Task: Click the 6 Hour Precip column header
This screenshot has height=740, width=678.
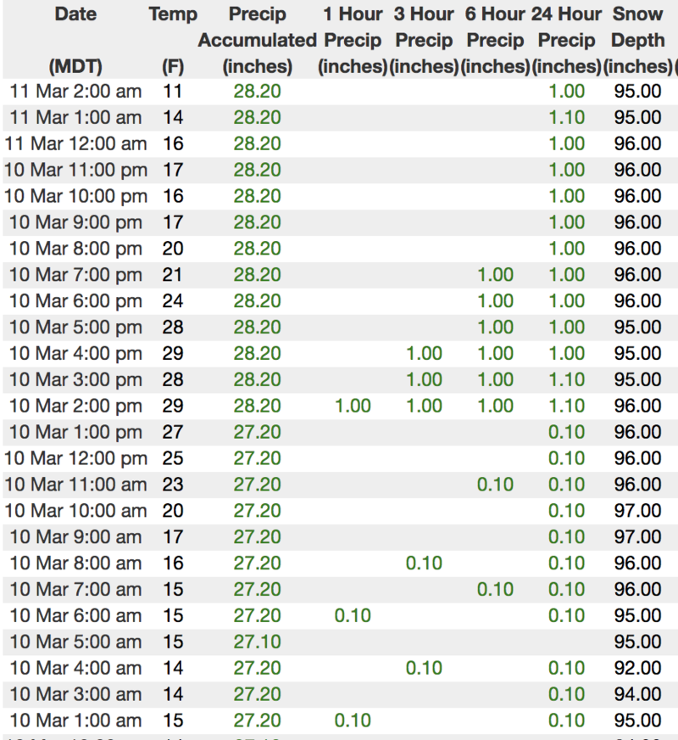Action: (495, 40)
